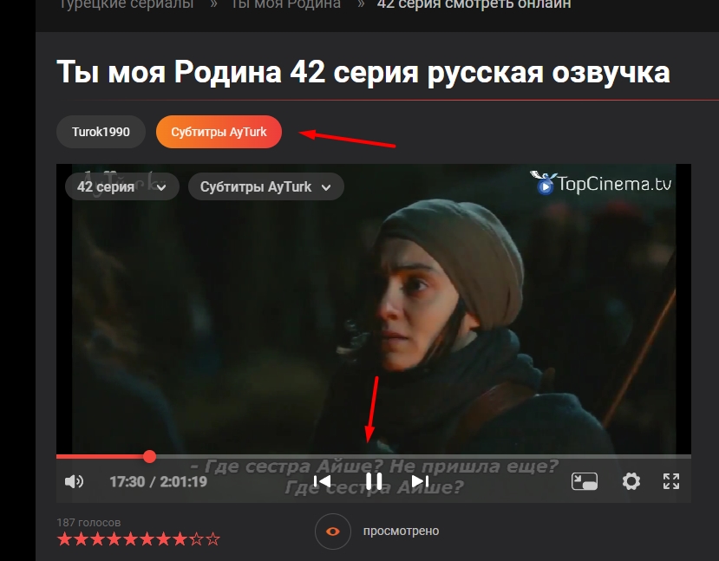Go to Ты моя Родина breadcrumb
This screenshot has width=719, height=561.
pos(285,5)
